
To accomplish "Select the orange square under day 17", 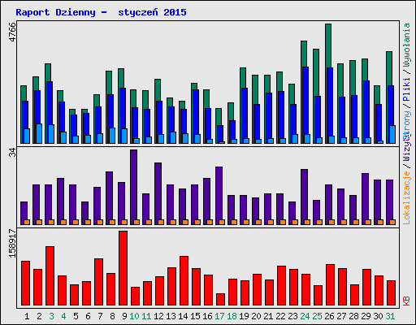I will [222, 222].
